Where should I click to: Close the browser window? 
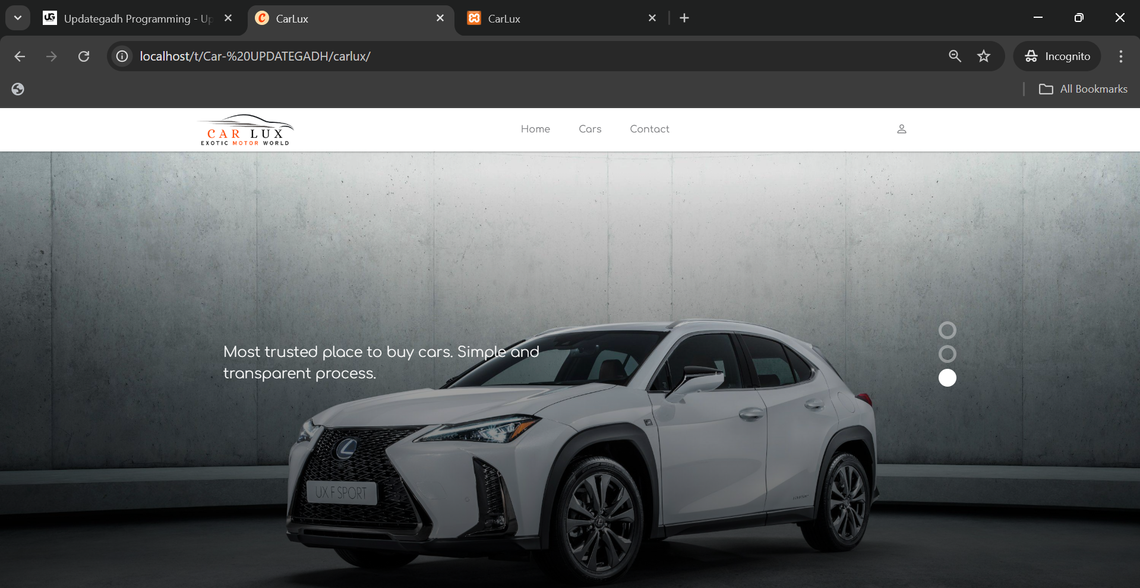(1120, 18)
